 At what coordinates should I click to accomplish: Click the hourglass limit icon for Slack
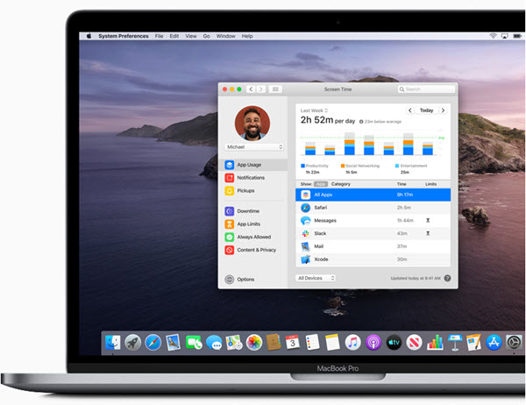[428, 233]
